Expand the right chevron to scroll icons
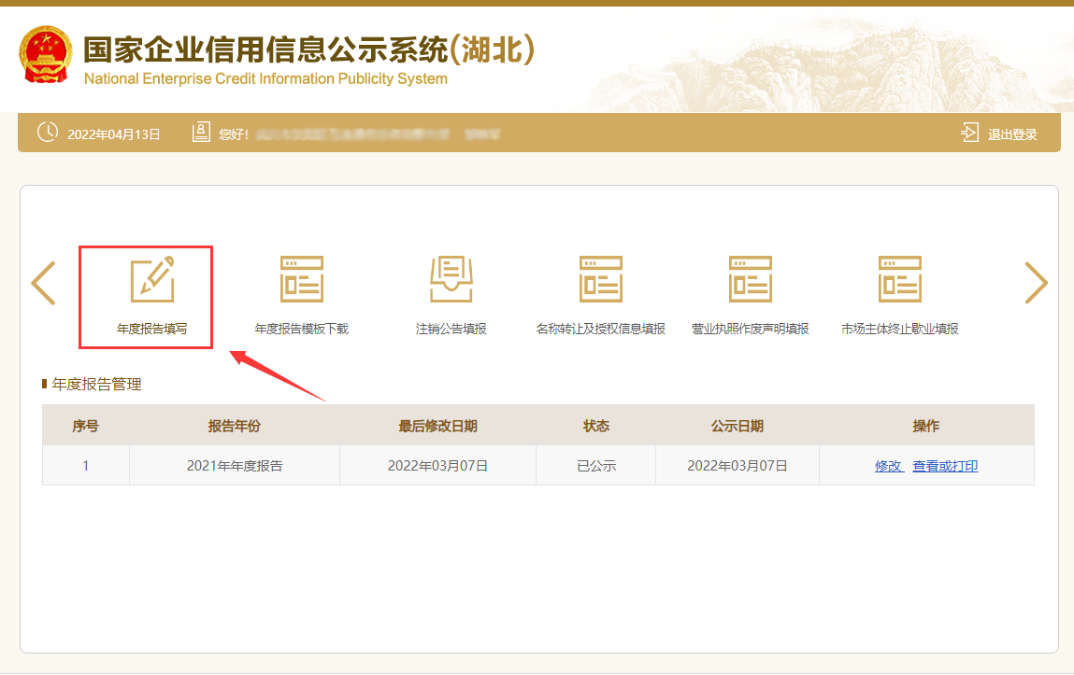Viewport: 1074px width, 675px height. point(1036,282)
